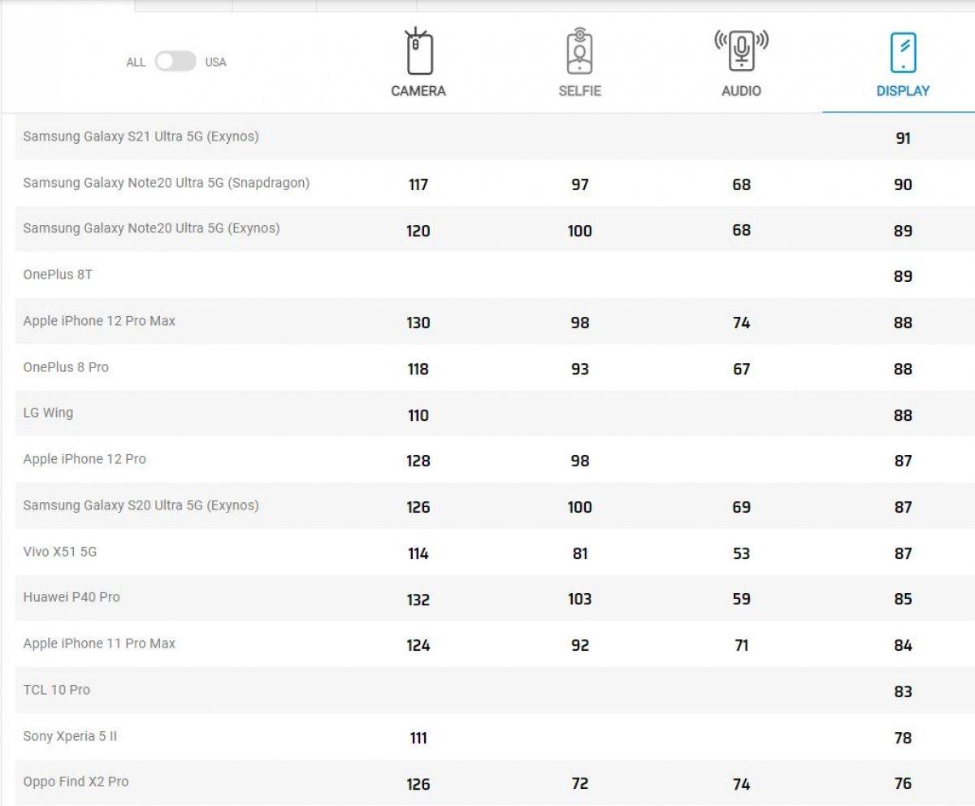Open the AUDIO ranking tab

pos(741,91)
